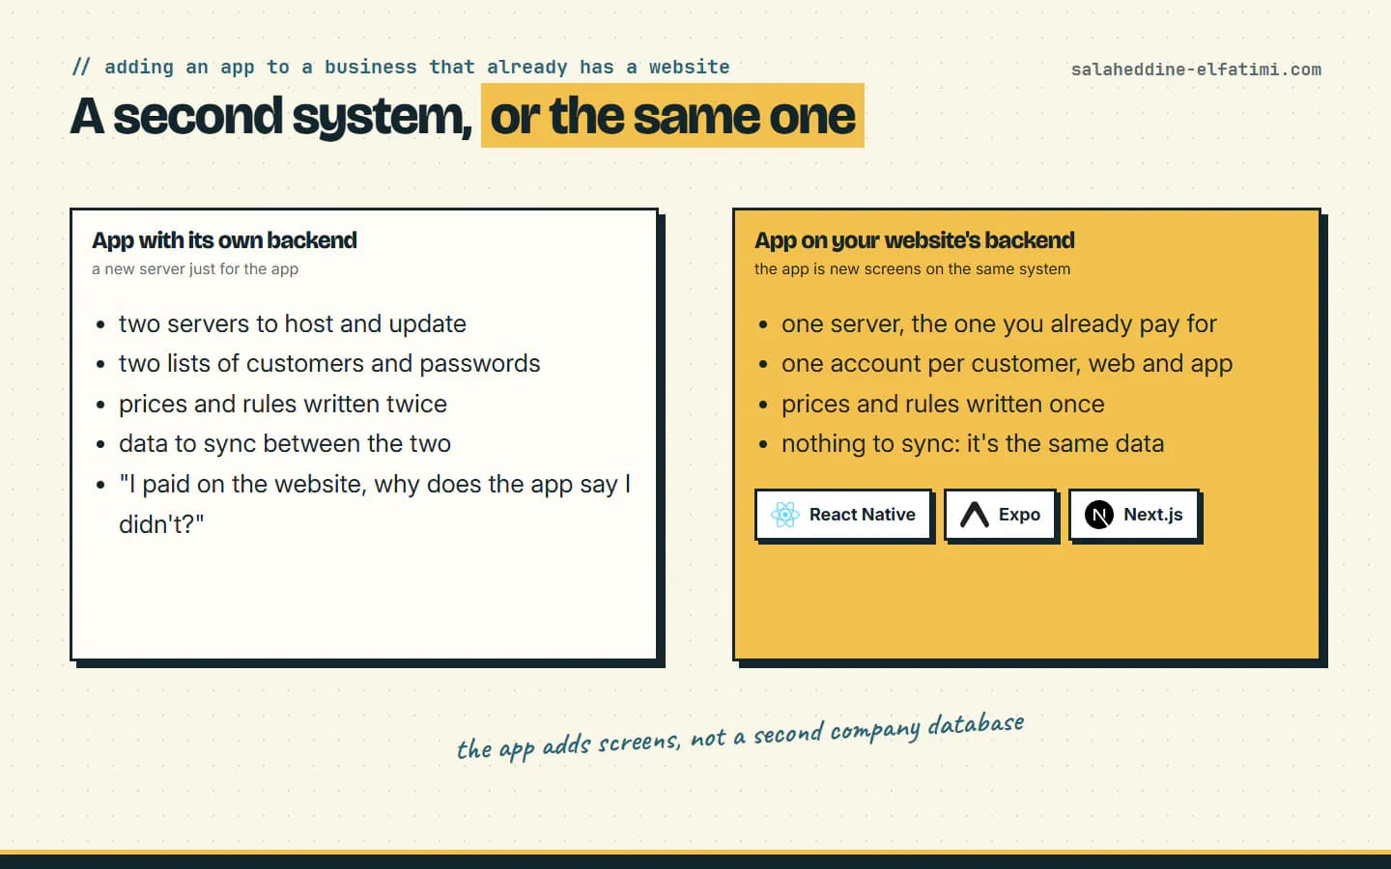Click the 'App on your website's backend' title
The height and width of the screenshot is (869, 1391).
(x=915, y=240)
